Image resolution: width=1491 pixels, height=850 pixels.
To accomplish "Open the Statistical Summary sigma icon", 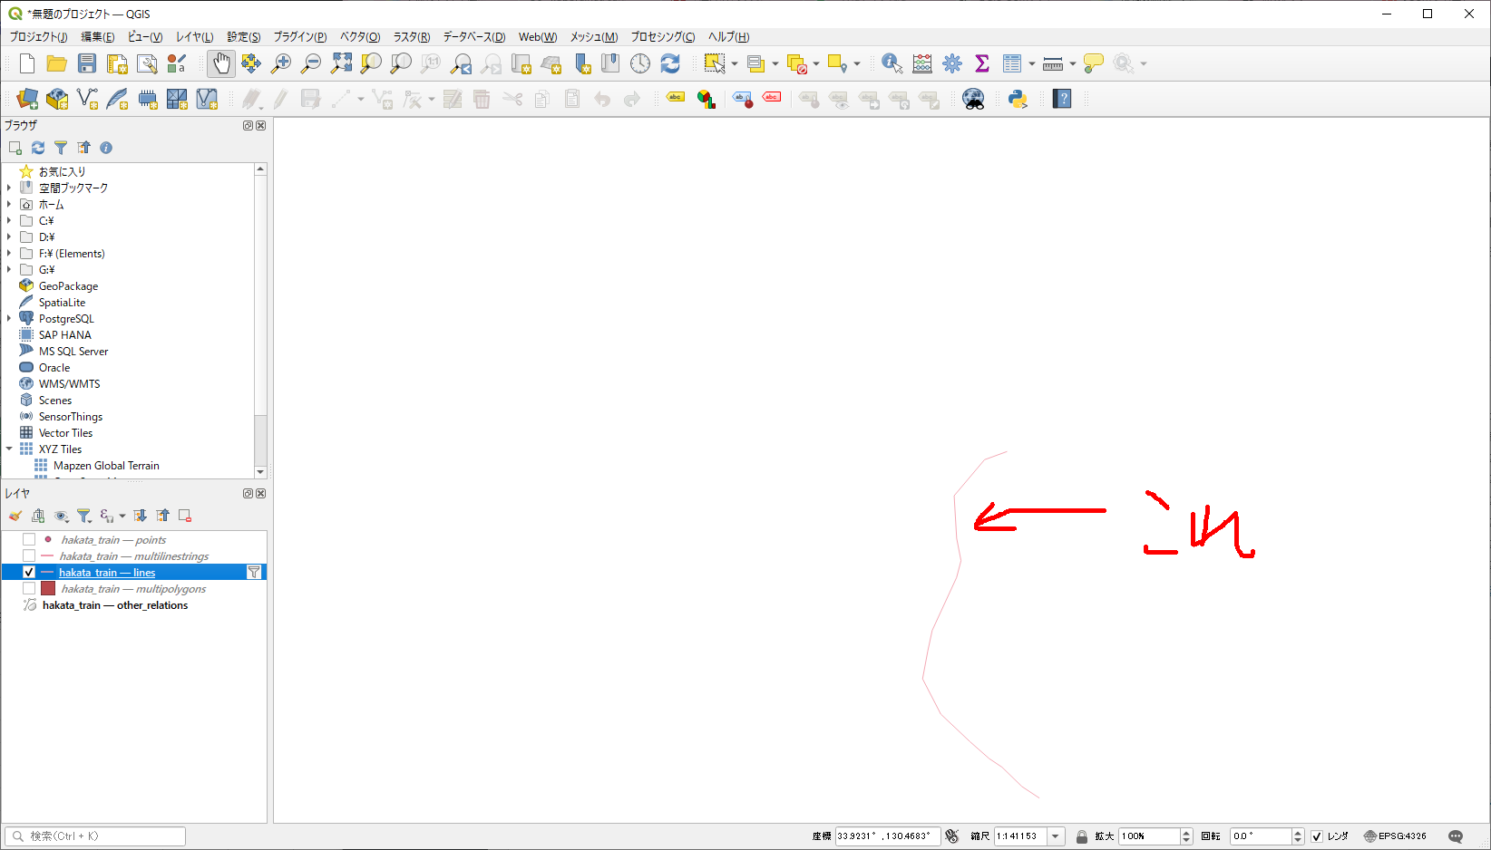I will pos(981,63).
